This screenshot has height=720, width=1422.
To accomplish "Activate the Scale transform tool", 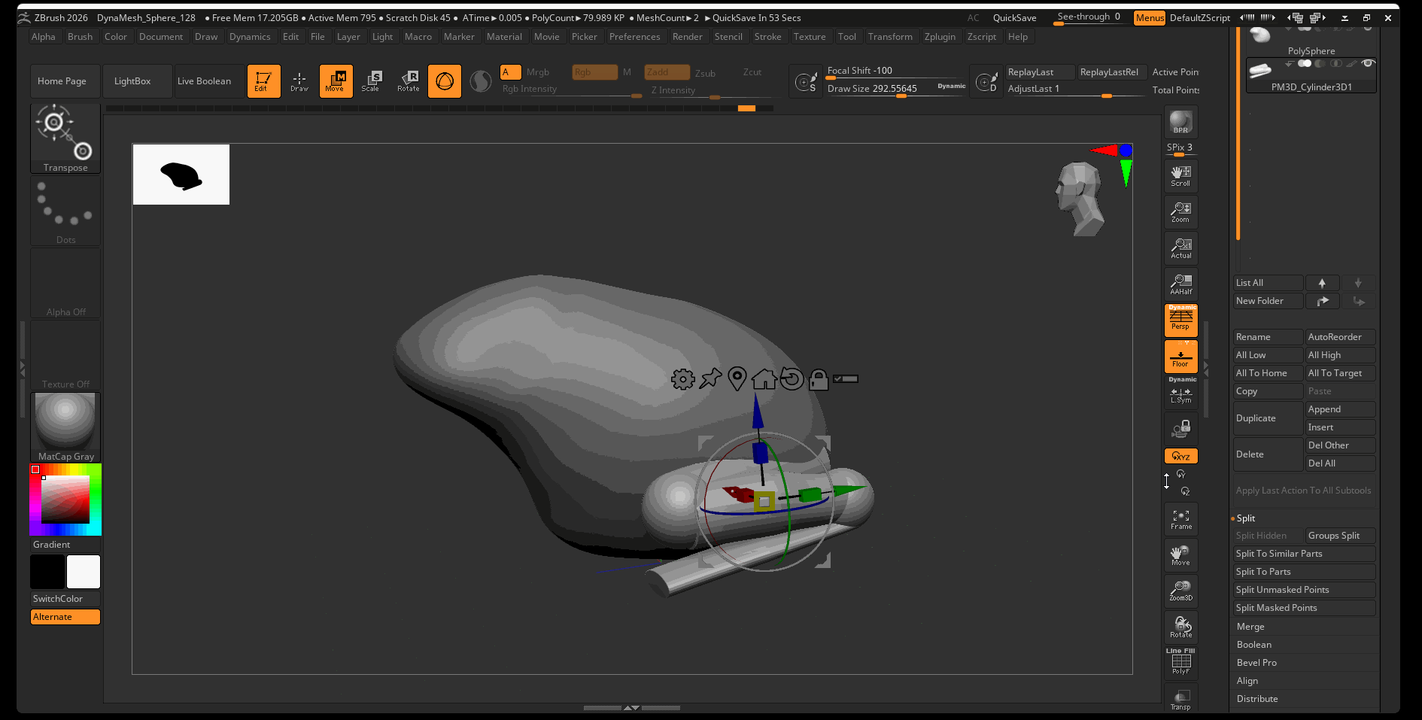I will pyautogui.click(x=371, y=81).
